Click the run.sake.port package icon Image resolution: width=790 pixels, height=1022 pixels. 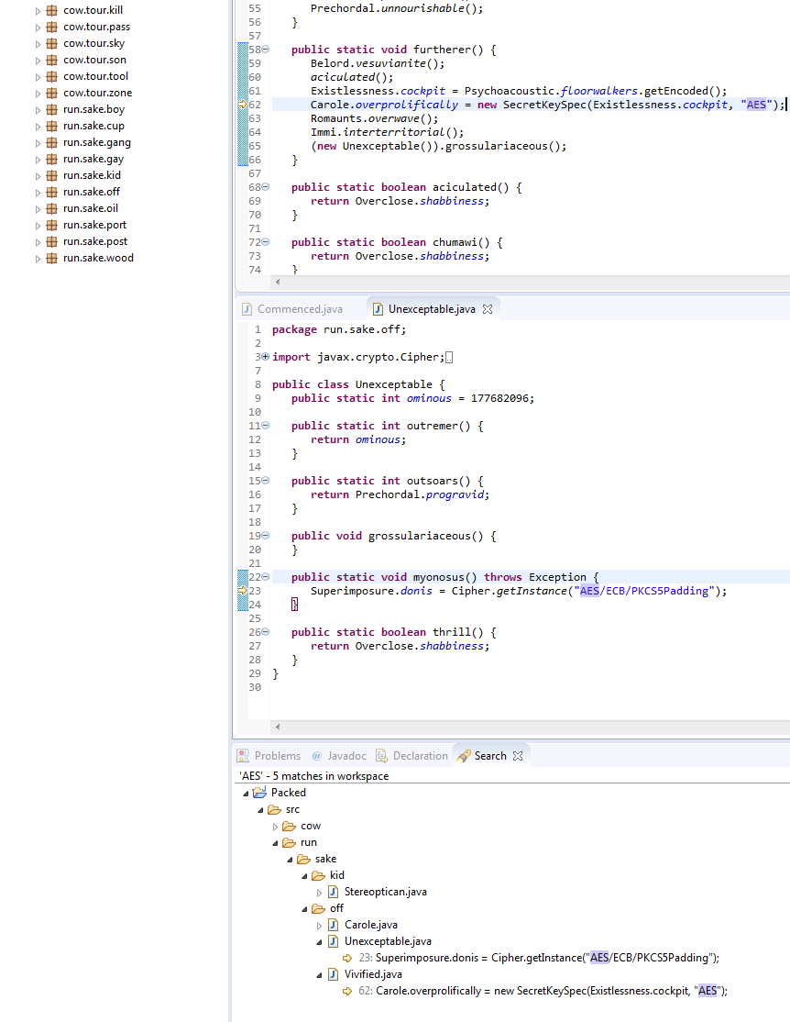coord(51,225)
